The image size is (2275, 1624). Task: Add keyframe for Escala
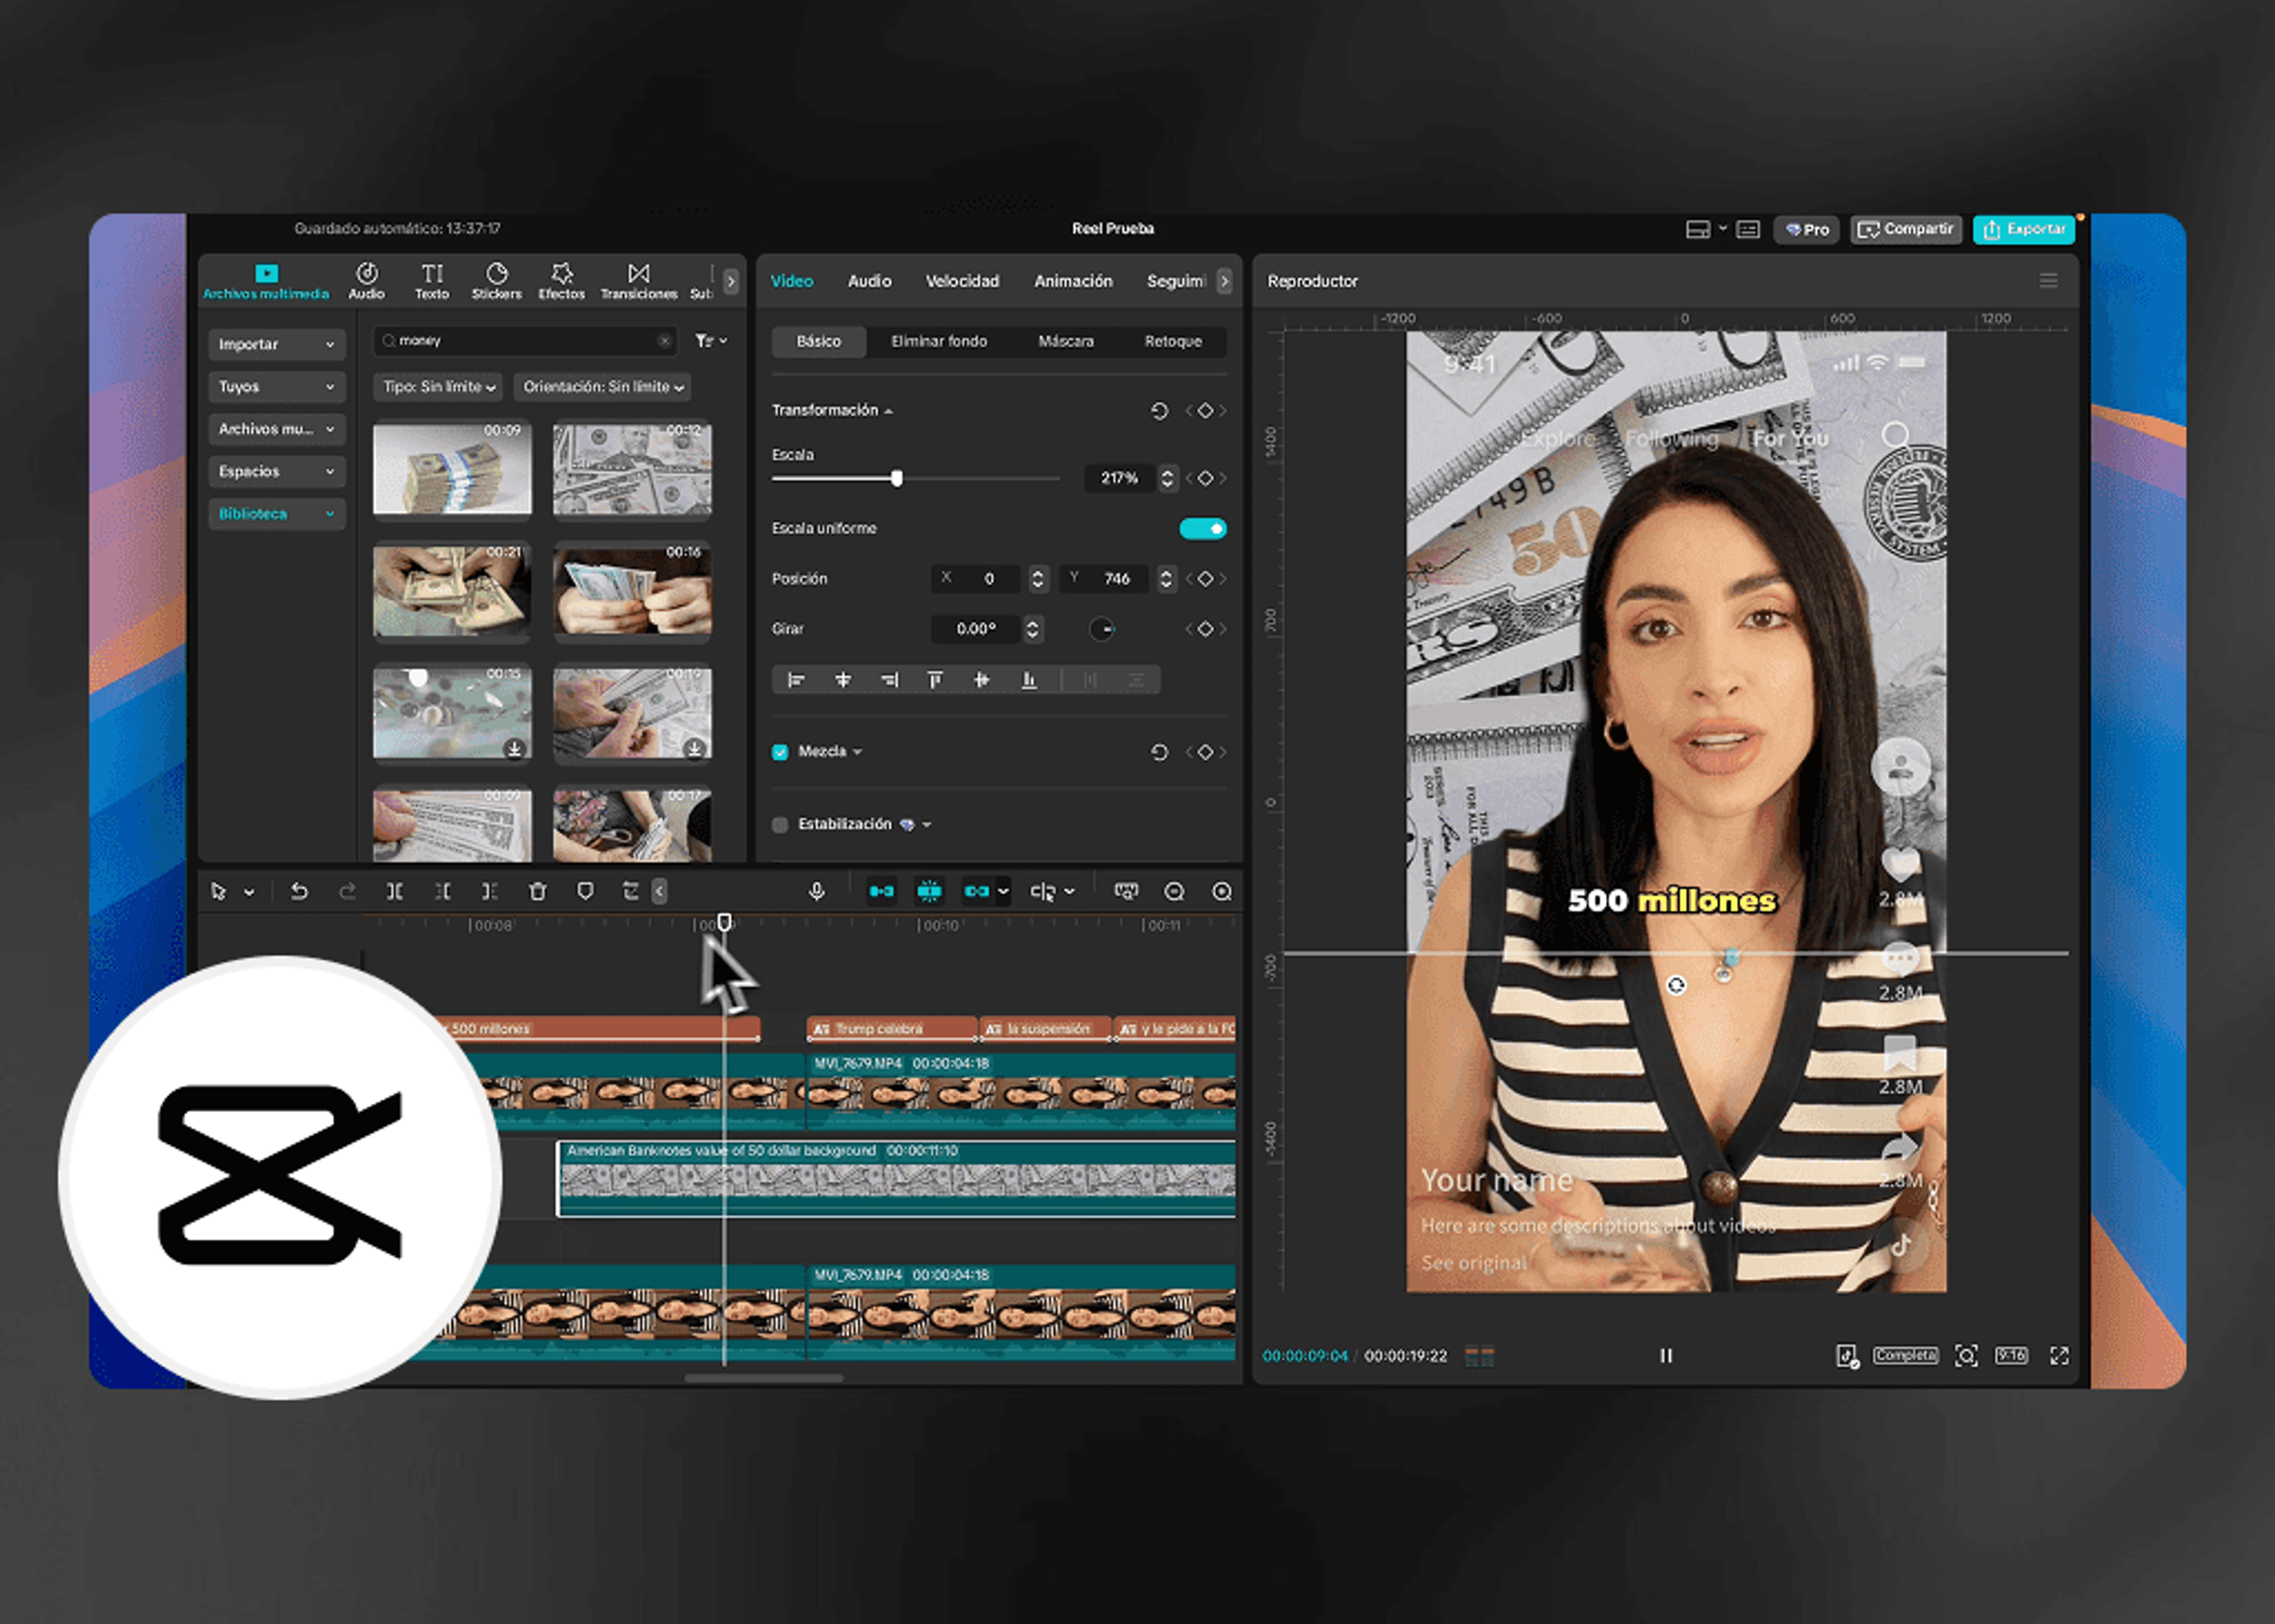(x=1206, y=478)
